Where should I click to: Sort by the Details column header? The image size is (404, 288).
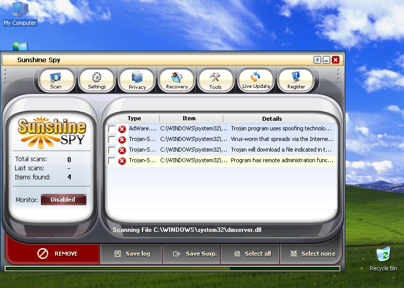click(272, 119)
